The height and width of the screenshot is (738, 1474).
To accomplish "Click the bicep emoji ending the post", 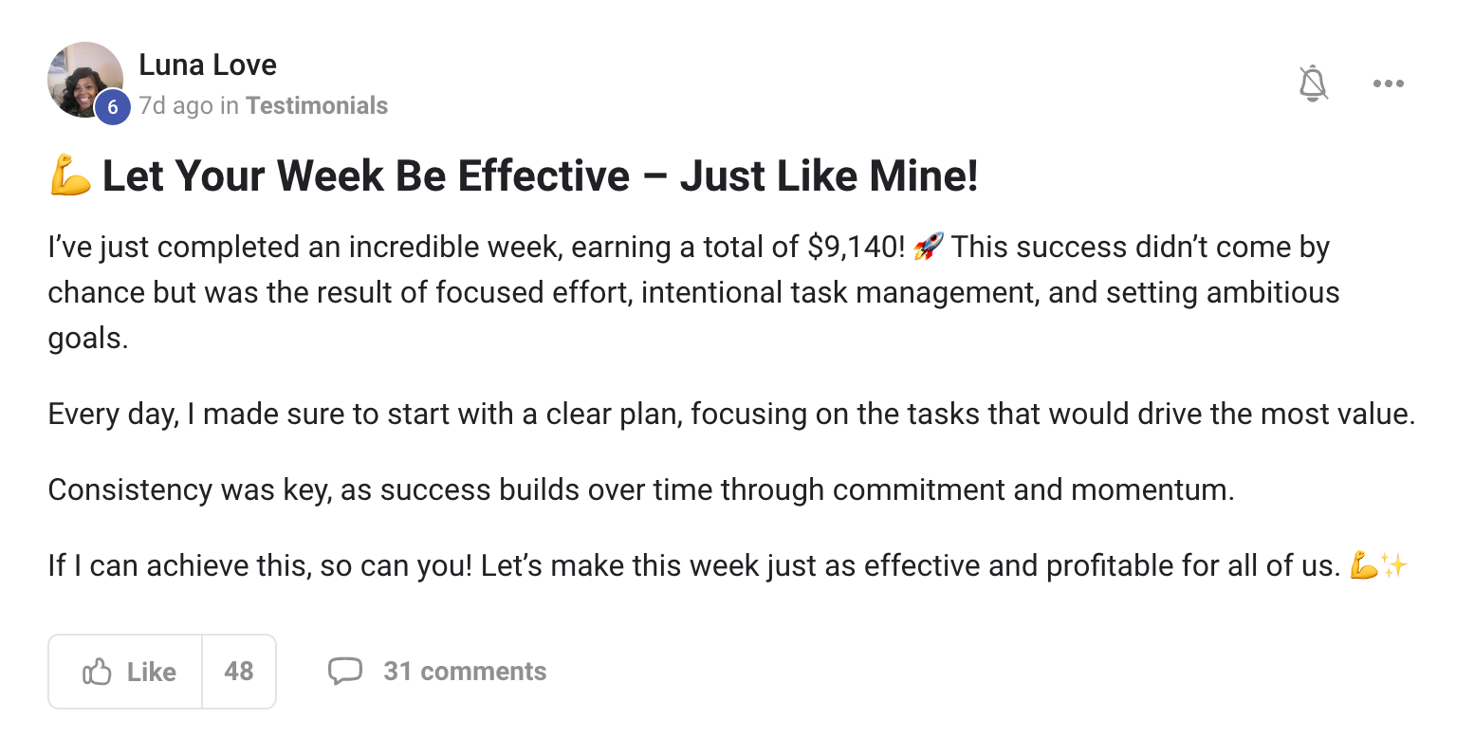I will [1363, 567].
